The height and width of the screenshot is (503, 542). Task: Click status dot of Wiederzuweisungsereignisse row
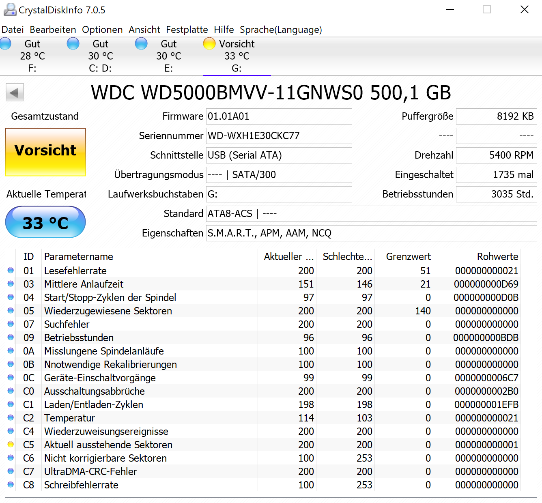(x=11, y=431)
